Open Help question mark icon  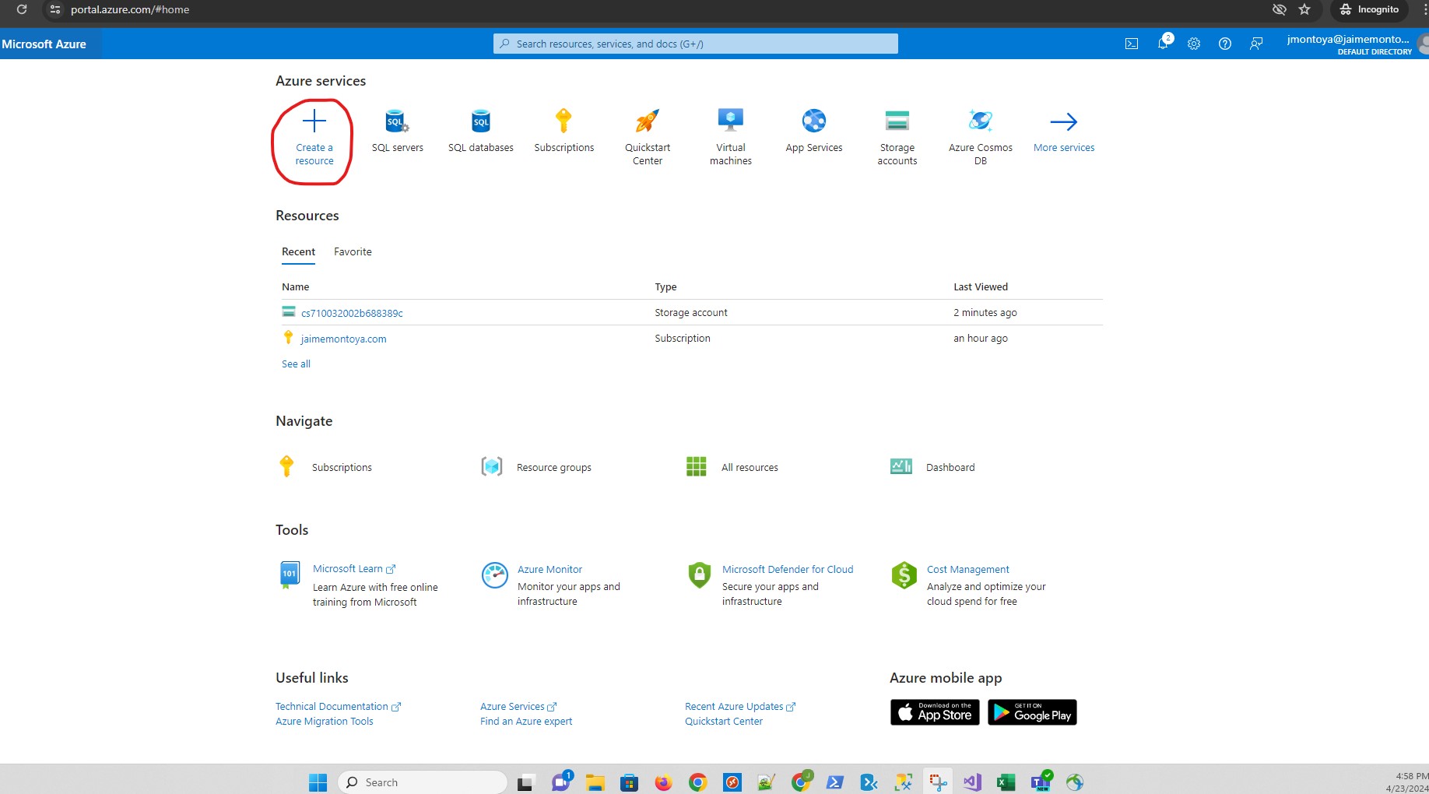(x=1224, y=44)
